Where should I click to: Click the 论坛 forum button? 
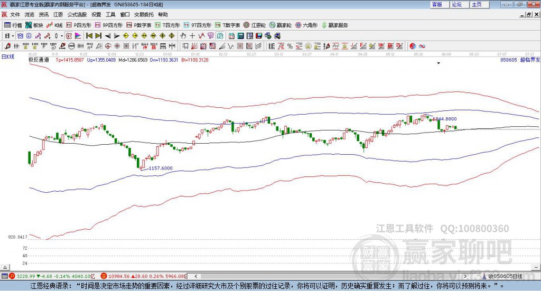pos(459,4)
